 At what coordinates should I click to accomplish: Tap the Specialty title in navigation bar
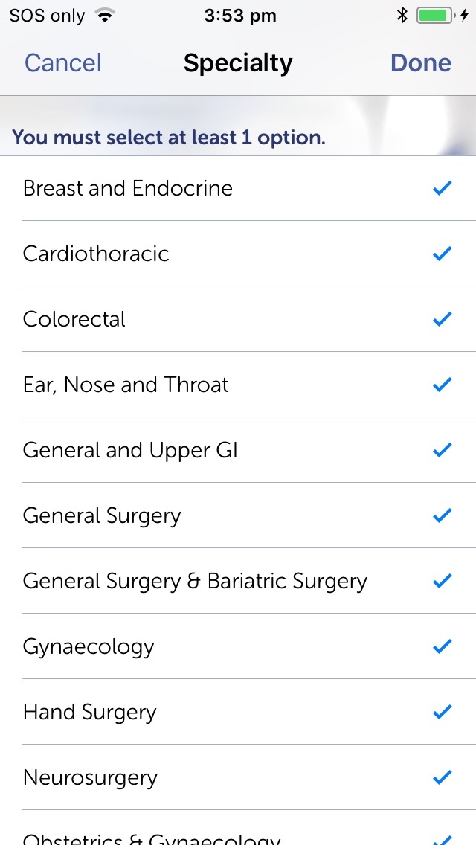(x=238, y=63)
